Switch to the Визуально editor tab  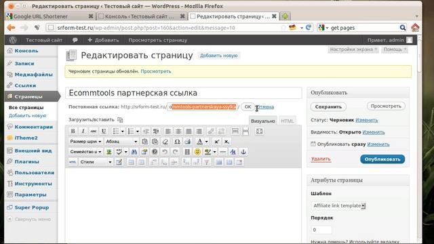point(262,121)
